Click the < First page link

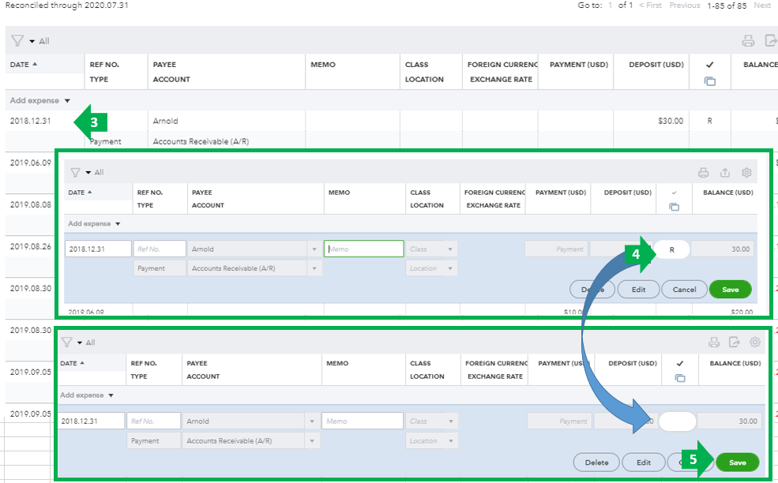tap(651, 5)
